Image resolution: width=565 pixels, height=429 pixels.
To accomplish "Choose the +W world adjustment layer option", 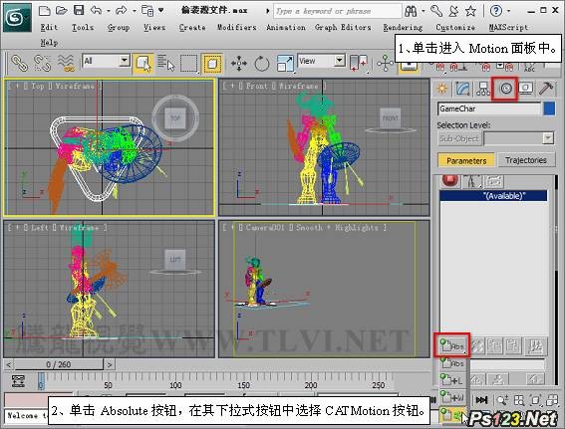I will point(452,397).
